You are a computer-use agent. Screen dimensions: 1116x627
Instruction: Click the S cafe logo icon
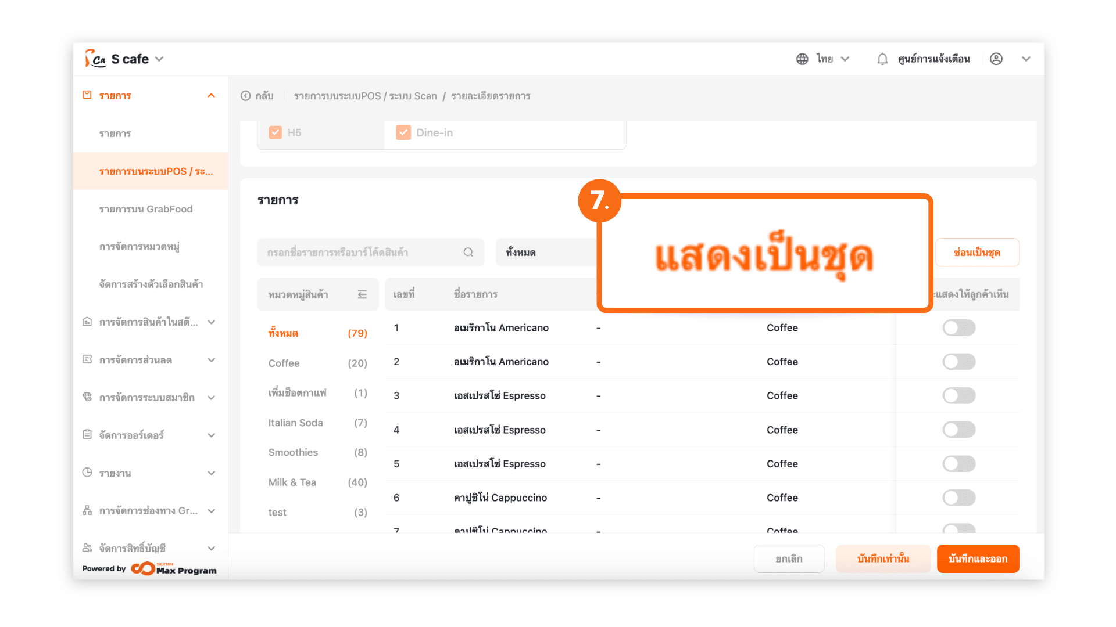[95, 59]
